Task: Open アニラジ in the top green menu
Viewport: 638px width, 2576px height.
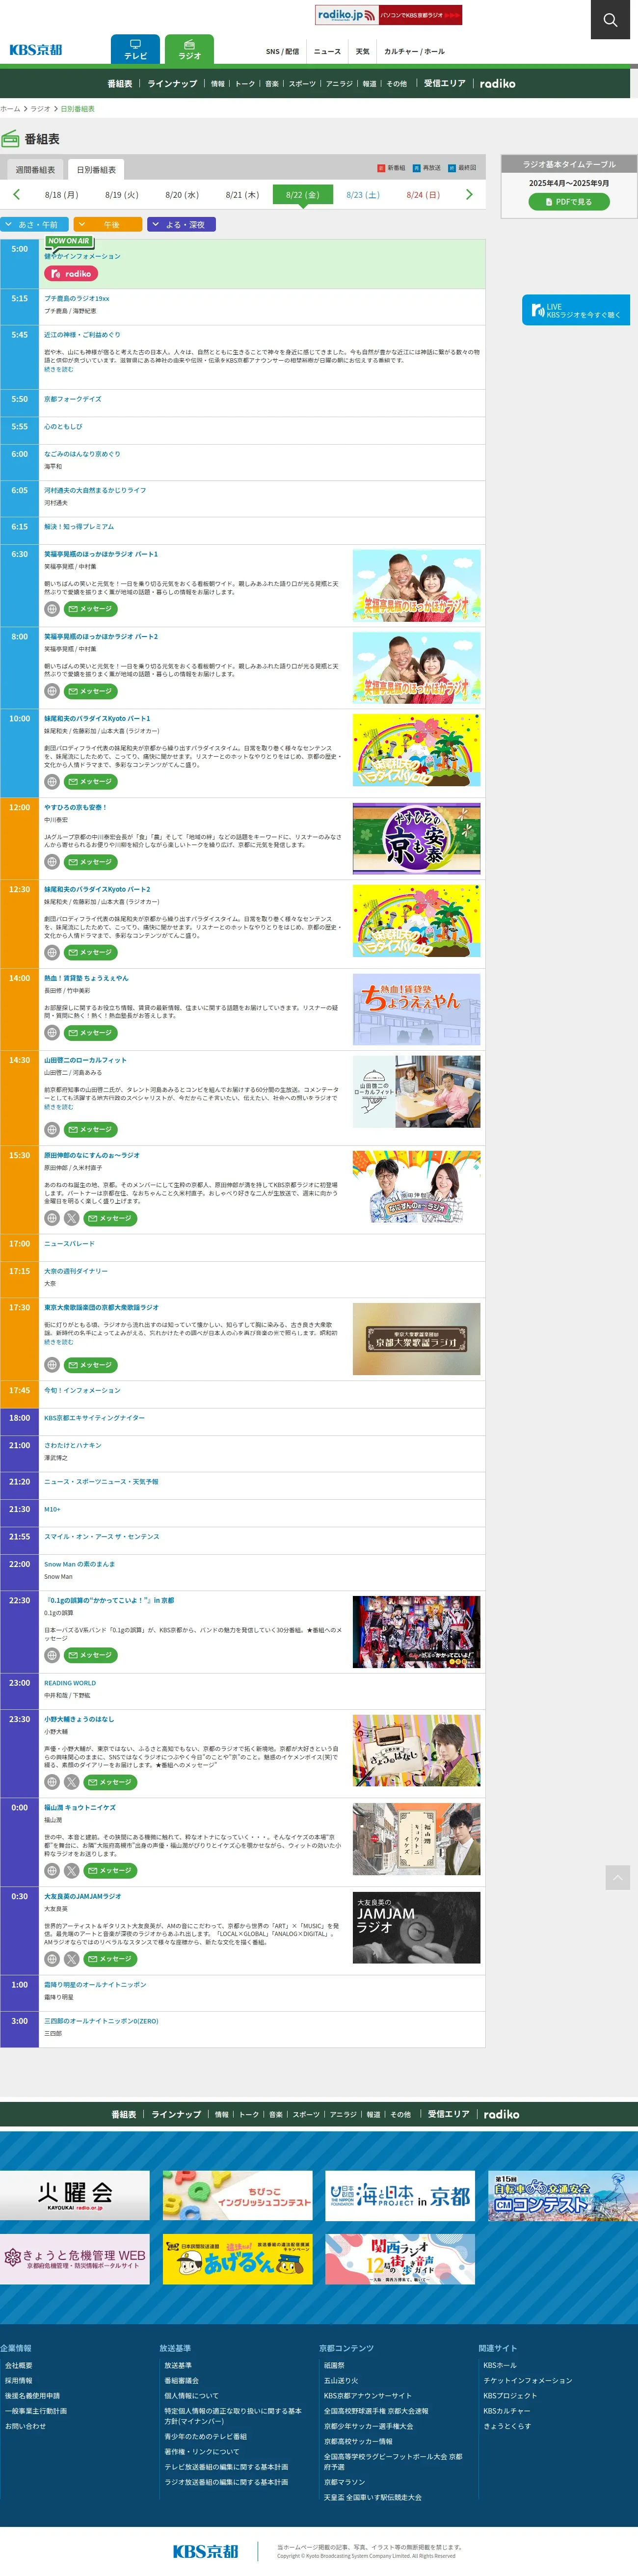Action: tap(339, 84)
